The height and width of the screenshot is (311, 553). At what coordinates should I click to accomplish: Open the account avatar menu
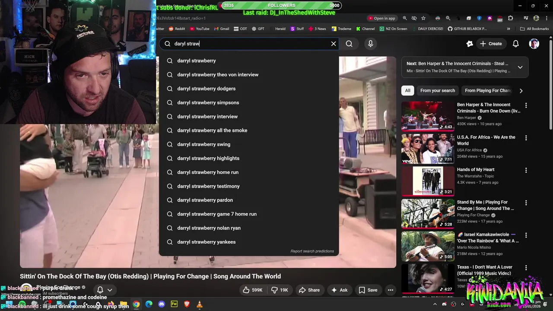coord(534,44)
